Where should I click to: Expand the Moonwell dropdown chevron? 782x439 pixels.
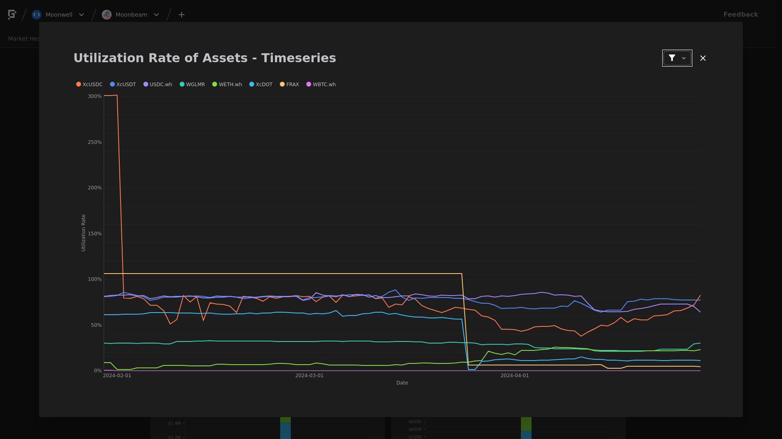(x=81, y=15)
